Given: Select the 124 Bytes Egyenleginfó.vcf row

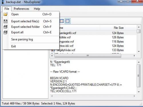Looking at the screenshot, I should point(98,33).
